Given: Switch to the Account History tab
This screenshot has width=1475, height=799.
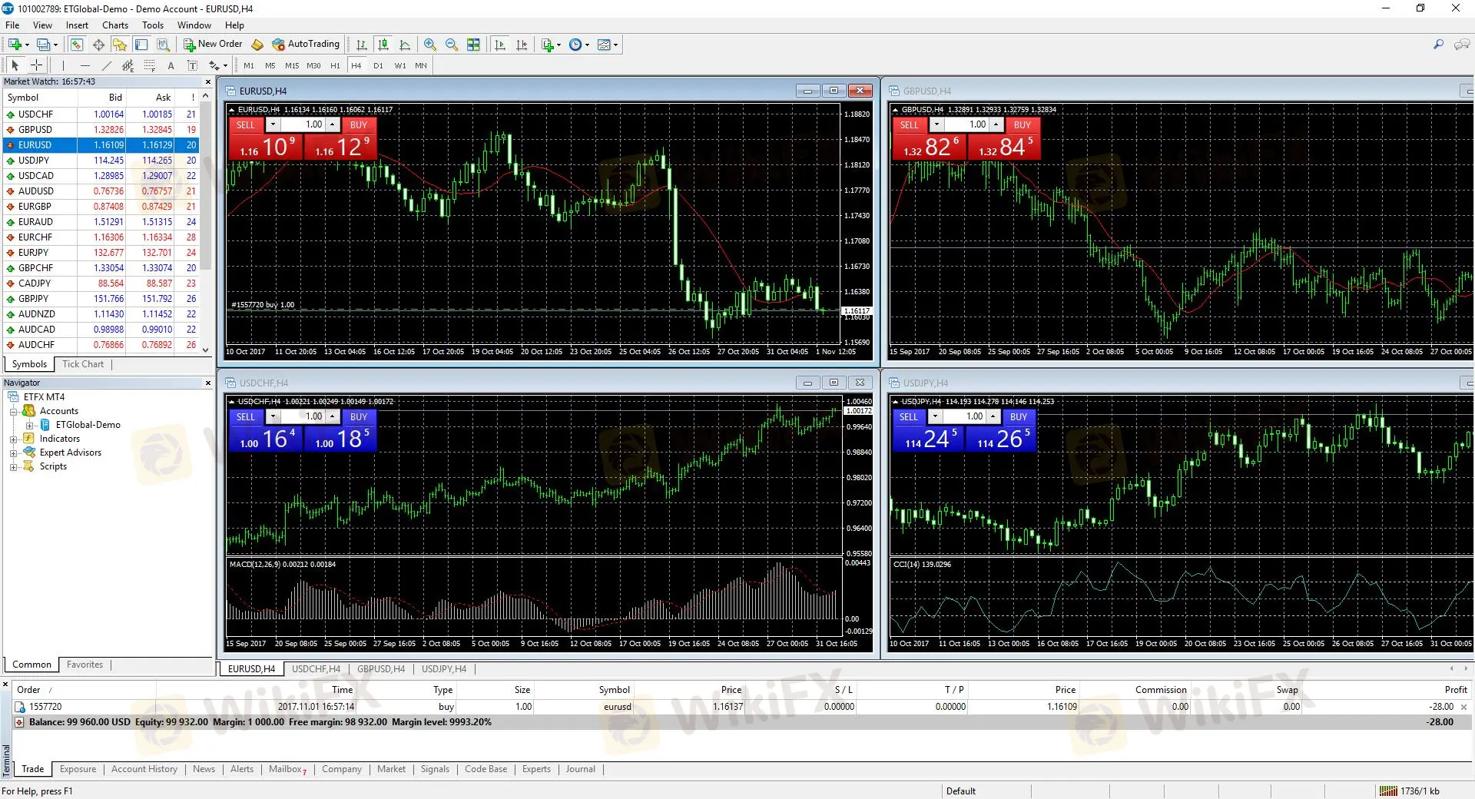Looking at the screenshot, I should 144,769.
